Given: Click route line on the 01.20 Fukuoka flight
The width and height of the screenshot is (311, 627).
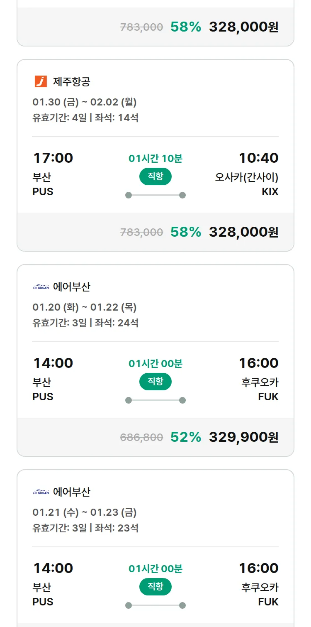Looking at the screenshot, I should tap(155, 400).
